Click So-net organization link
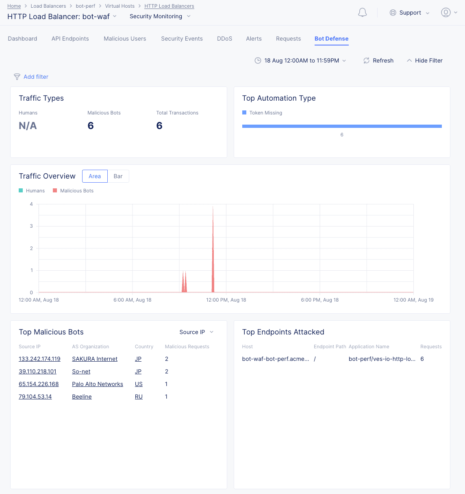 click(81, 371)
